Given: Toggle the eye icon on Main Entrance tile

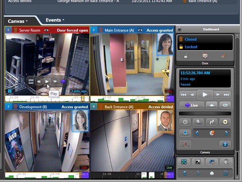Looking at the screenshot, I should tap(140, 30).
